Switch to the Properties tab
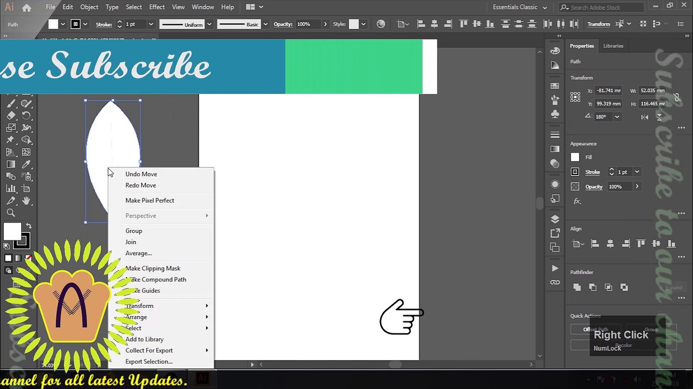Viewport: 693px width, 389px height. [582, 46]
